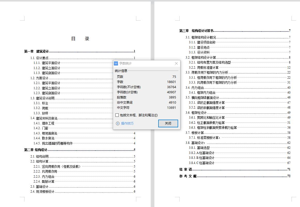Go to 结束语 entry
Image resolution: width=300 pixels, height=207 pixels.
235,170
